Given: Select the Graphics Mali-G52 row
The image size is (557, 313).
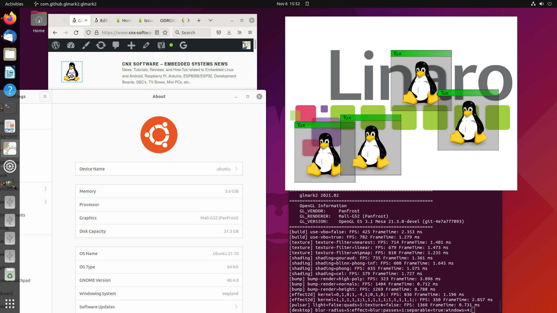Looking at the screenshot, I should [x=159, y=218].
